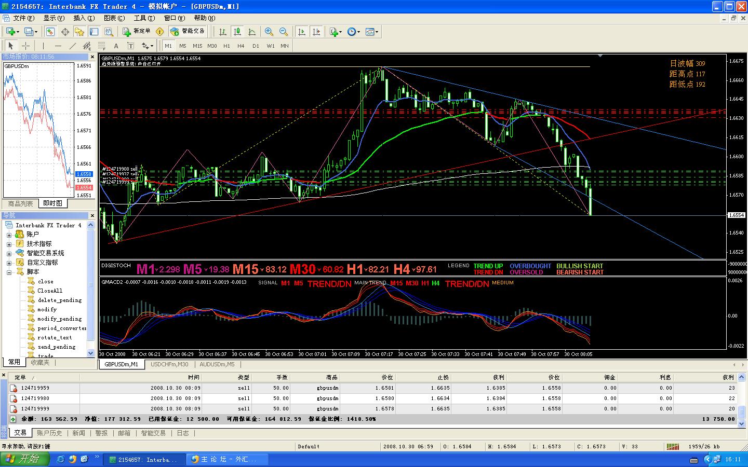Open the Strategy Tester magnifier icon
Viewport: 748px width, 467px height.
pyautogui.click(x=109, y=32)
